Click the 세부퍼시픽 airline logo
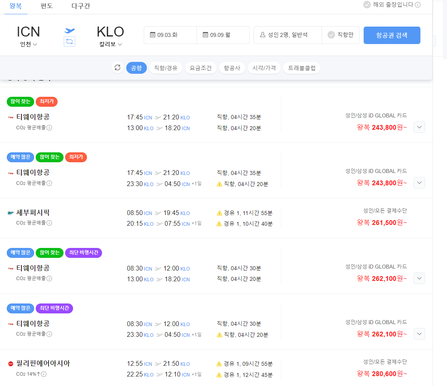This screenshot has width=447, height=386. 10,212
